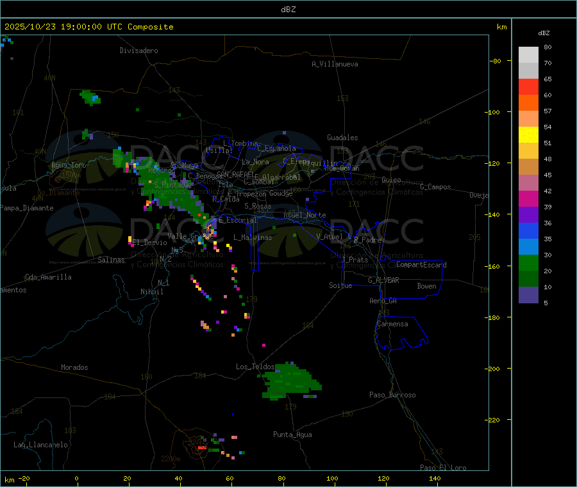
Task: Click the SAN_RAFAEL city label
Action: 235,174
